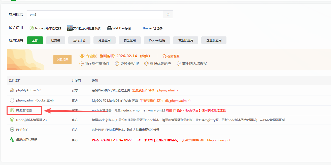This screenshot has width=331, height=165.
Task: Select the 全部 category tab
Action: tap(35, 40)
